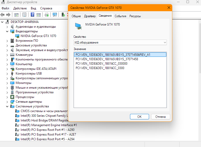Click the Контроллеры IDE ATA/ATAPI icon
This screenshot has width=201, height=147.
(x=12, y=69)
